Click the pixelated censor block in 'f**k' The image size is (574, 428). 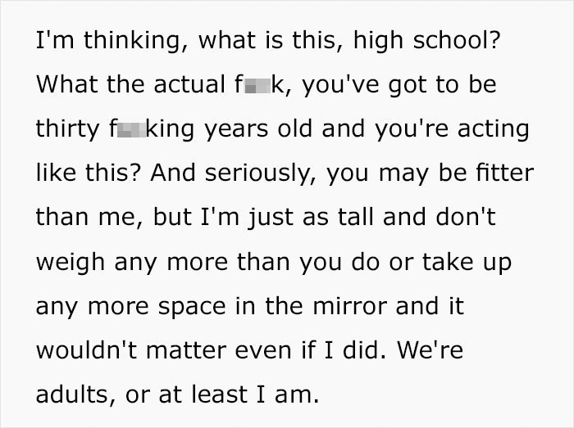tap(257, 85)
